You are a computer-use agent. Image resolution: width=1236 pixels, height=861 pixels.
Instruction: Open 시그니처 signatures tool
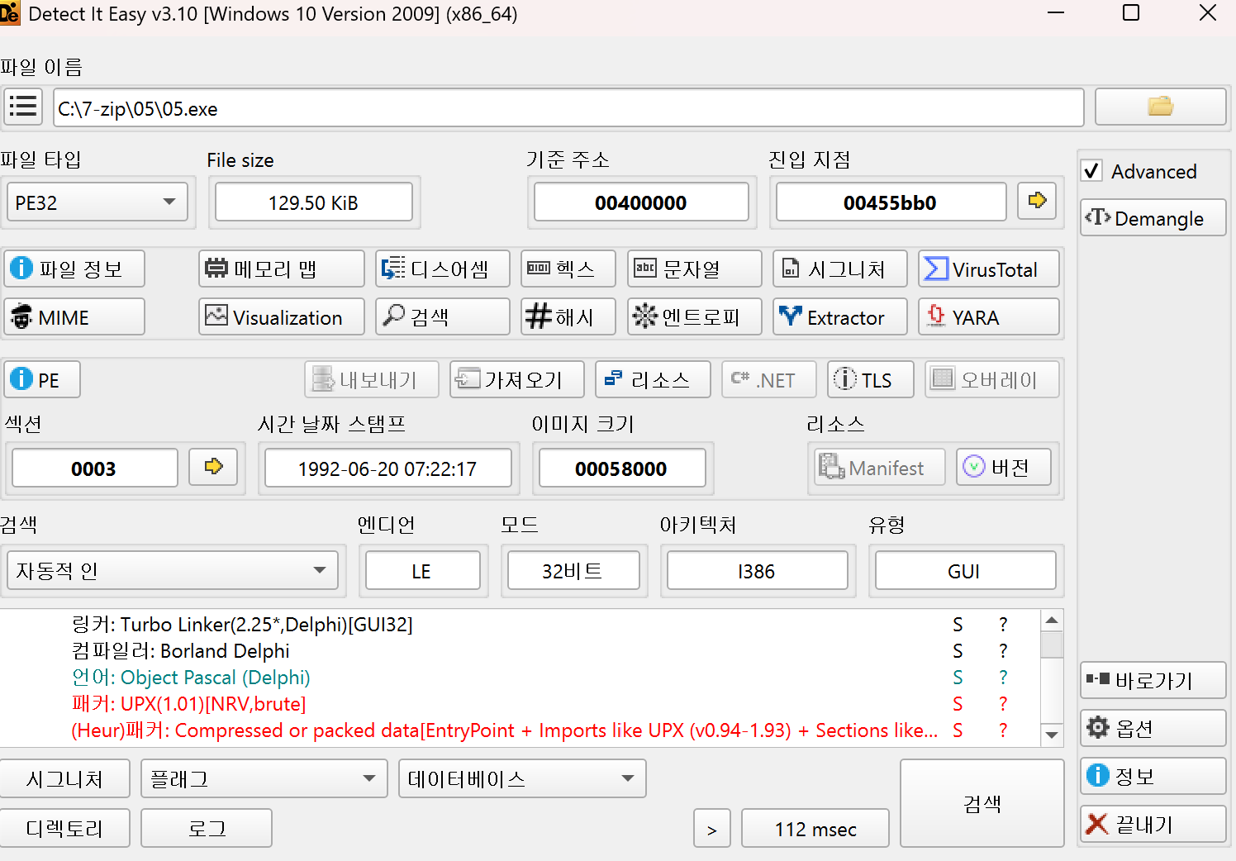click(x=839, y=269)
